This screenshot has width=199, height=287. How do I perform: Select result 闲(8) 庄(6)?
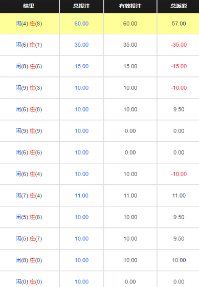tap(29, 66)
